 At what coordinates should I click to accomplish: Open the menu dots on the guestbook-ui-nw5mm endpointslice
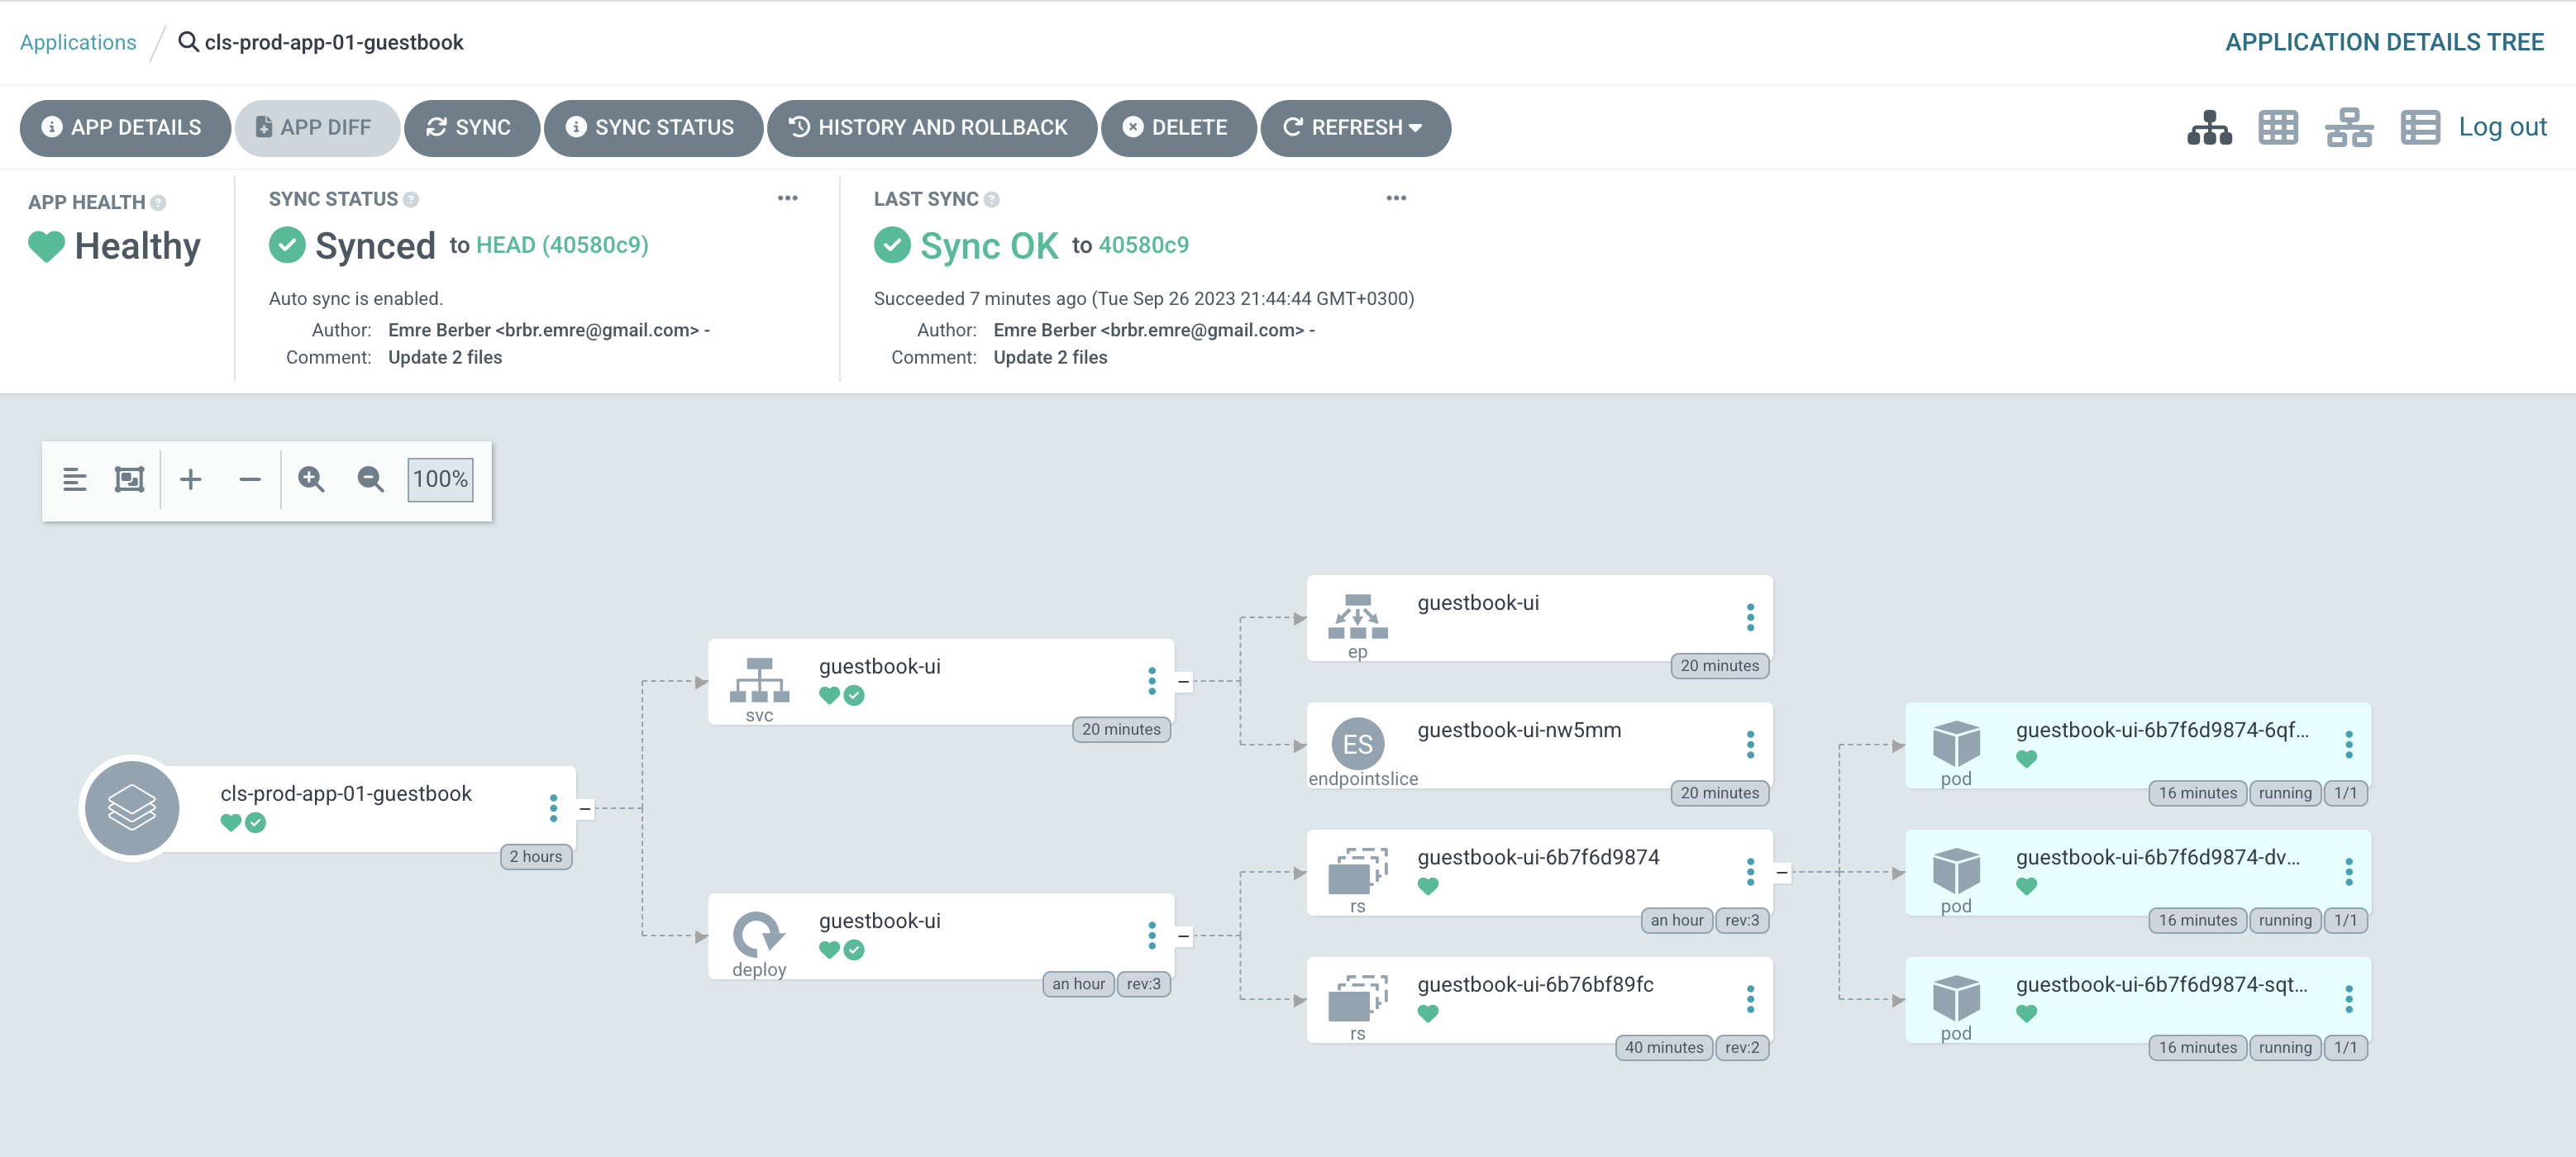pos(1750,744)
